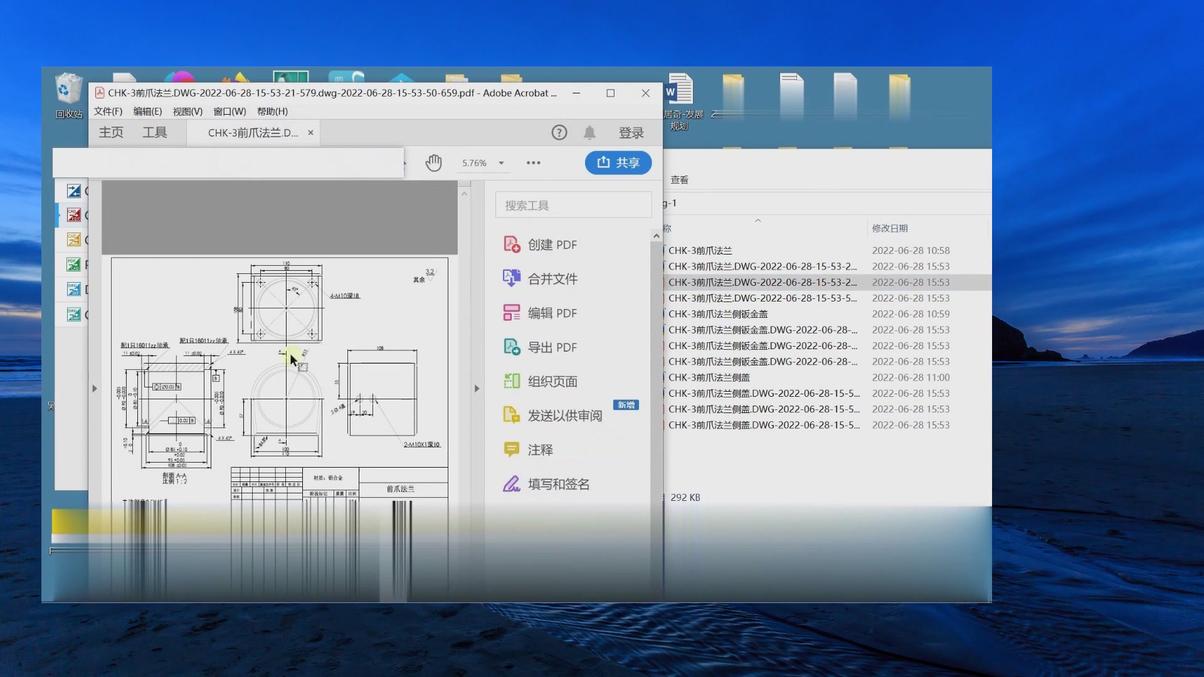Screen dimensions: 1204x677
Task: Select file CHK-3前爪法兰侧盖 dated 11:00
Action: point(709,377)
